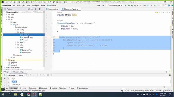Select pom.xml in project tree
The width and height of the screenshot is (174, 97).
14,65
